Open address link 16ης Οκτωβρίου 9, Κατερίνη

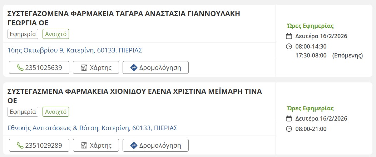click(75, 50)
